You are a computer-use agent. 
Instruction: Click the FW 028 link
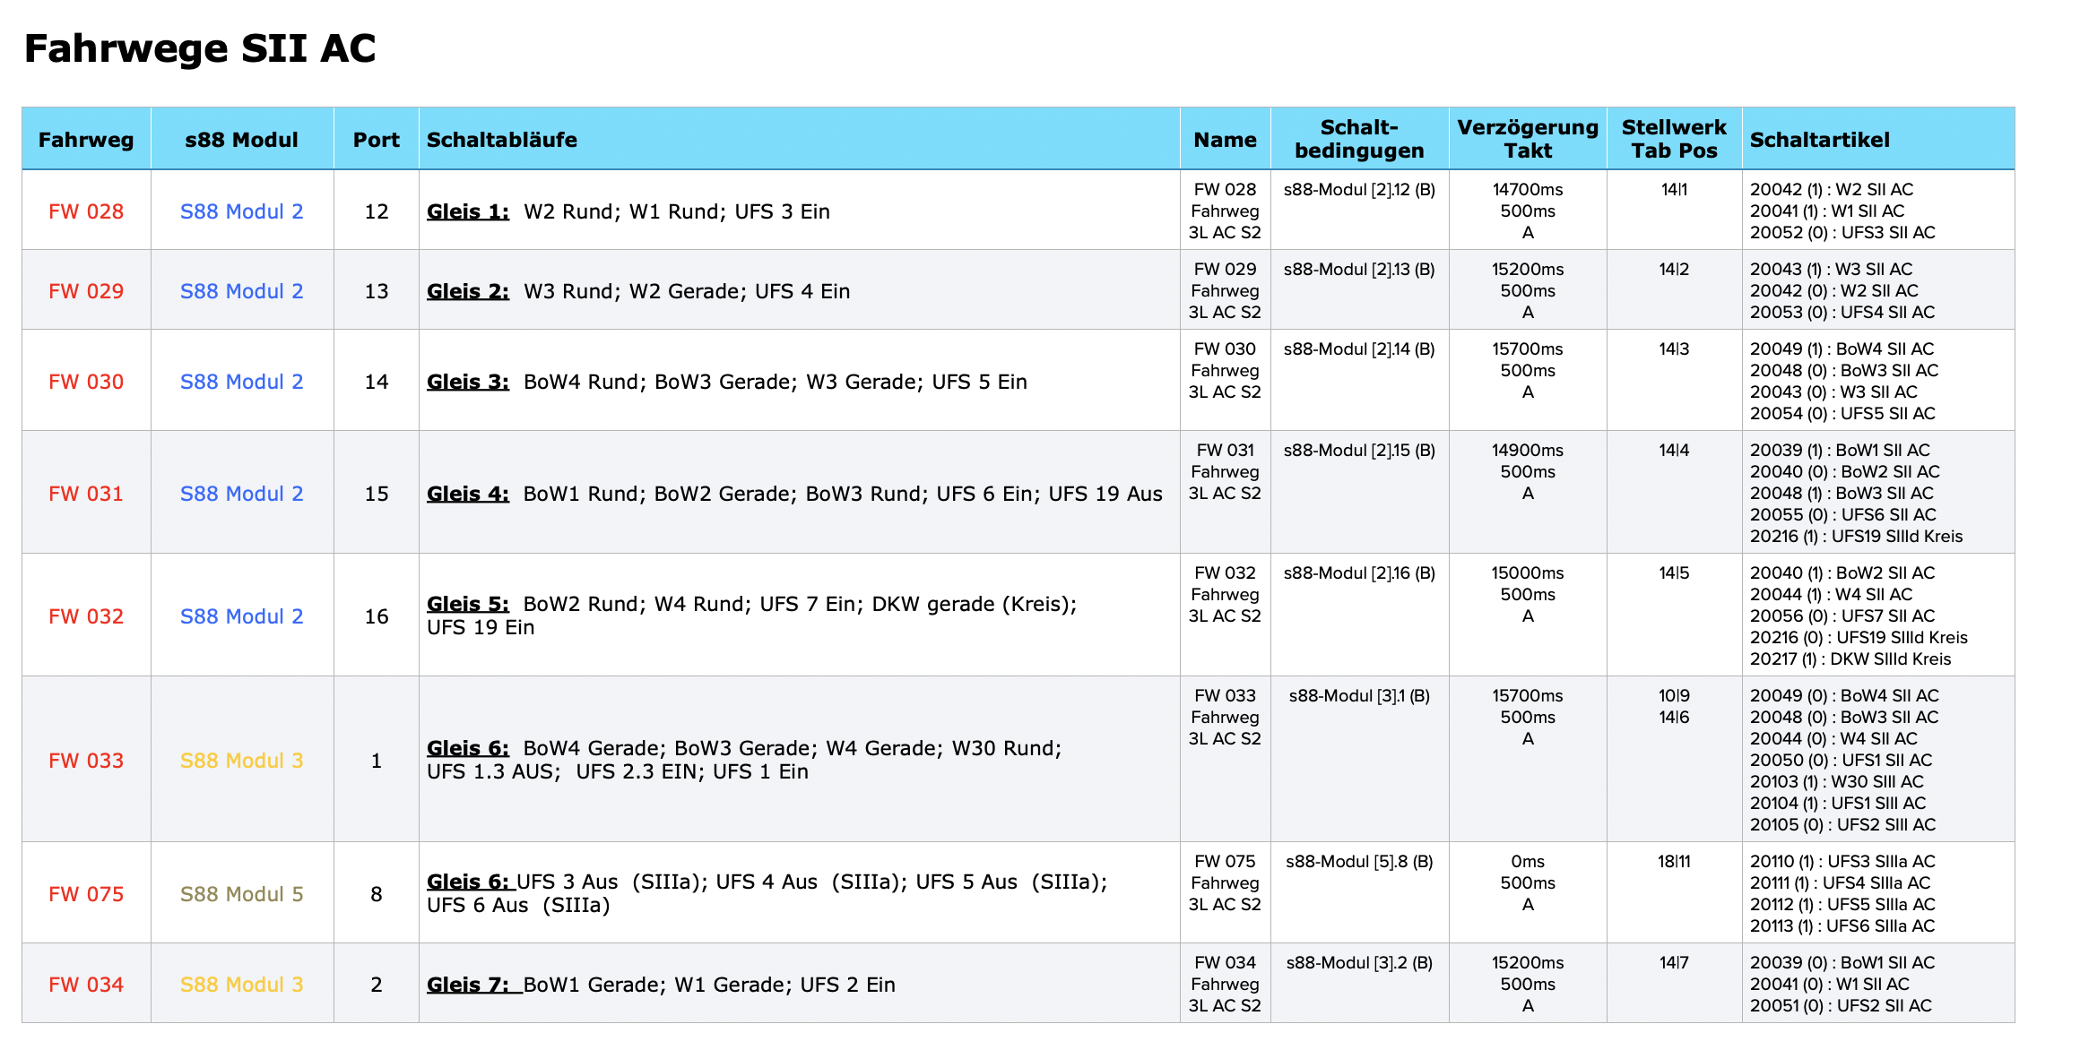click(x=86, y=211)
